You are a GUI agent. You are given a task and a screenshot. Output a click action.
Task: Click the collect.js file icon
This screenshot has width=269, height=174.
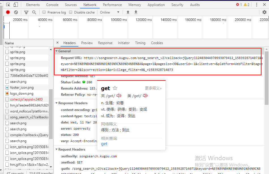coord(7,99)
